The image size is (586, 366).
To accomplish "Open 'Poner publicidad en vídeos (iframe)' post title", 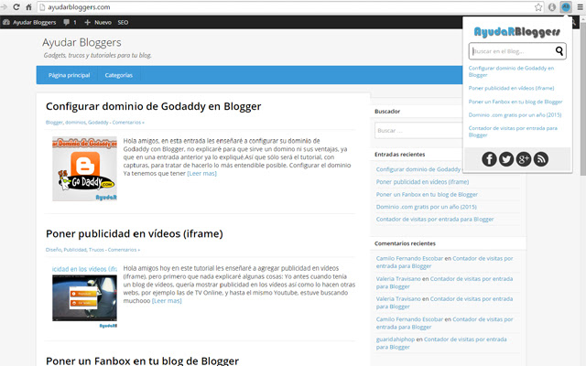I will [135, 234].
